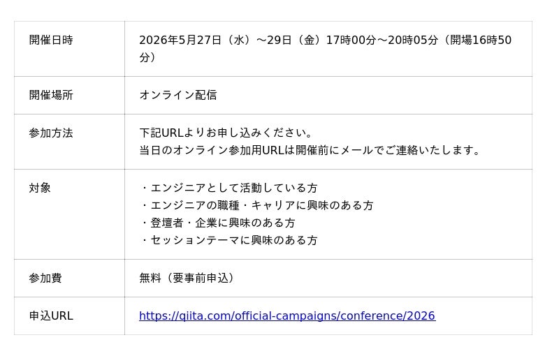Viewport: 559px width, 356px height.
Task: Click the エンジニアの職種・キャリア bullet
Action: (x=256, y=206)
